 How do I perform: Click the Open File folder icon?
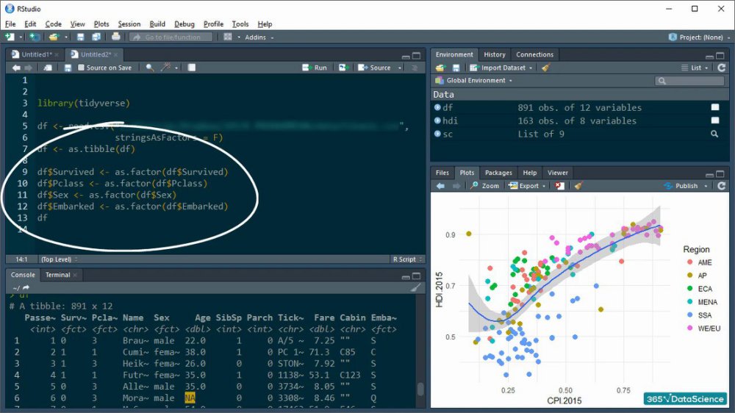tap(54, 37)
